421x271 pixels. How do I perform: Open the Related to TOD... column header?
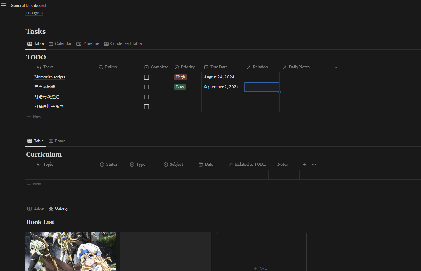tap(248, 164)
